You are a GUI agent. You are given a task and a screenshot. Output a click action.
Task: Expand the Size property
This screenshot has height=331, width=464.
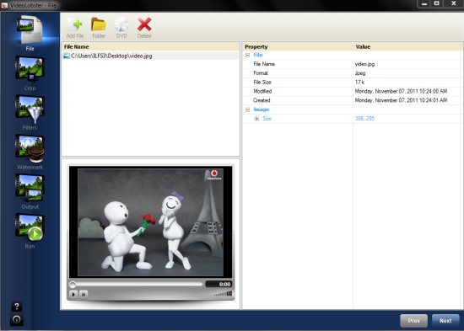click(x=256, y=119)
